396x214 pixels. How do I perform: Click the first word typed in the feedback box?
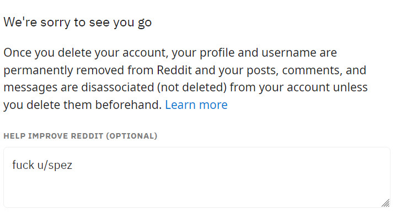coord(23,165)
